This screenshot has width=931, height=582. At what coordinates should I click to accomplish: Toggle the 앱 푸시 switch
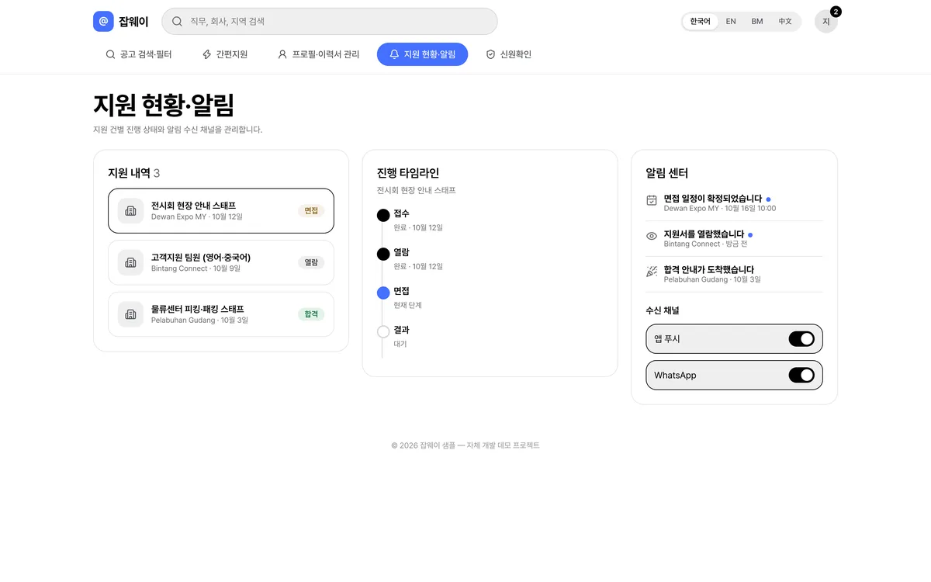(x=801, y=339)
